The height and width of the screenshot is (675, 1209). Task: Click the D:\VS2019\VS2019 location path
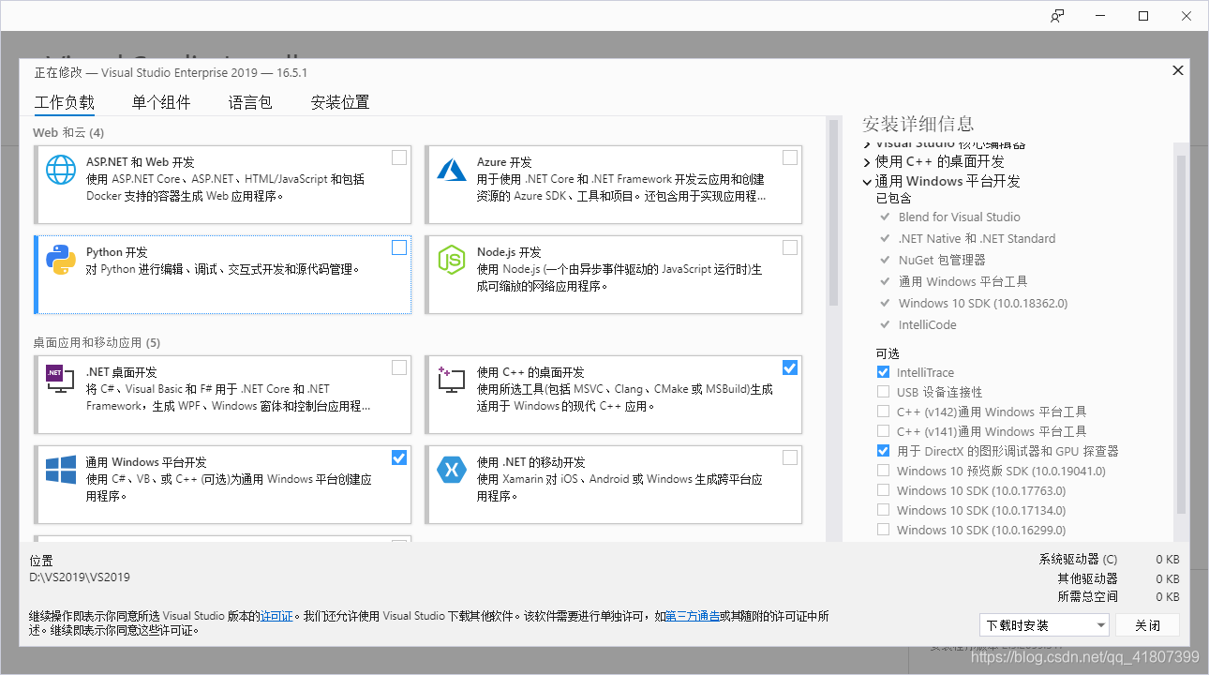[80, 577]
